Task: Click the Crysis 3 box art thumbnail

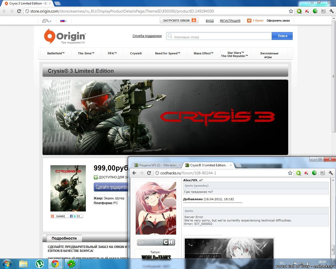Action: (68, 188)
